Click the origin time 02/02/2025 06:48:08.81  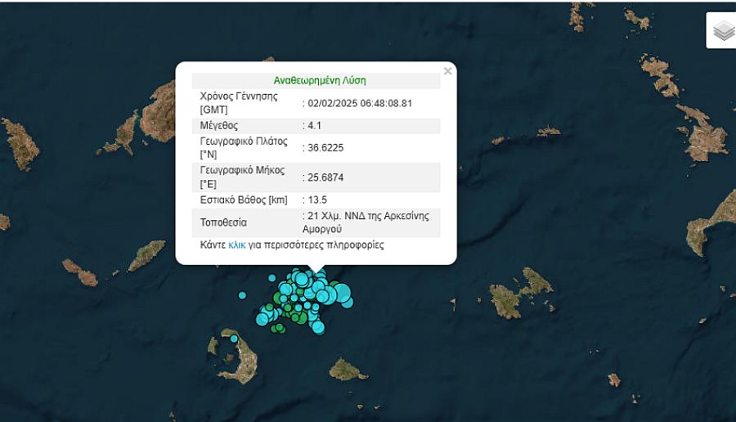(x=359, y=103)
